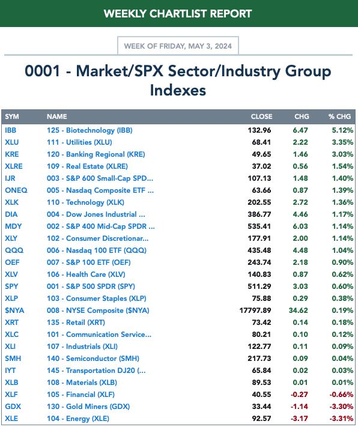Click the KRE ticker symbol
358x427 pixels.
pos(12,154)
